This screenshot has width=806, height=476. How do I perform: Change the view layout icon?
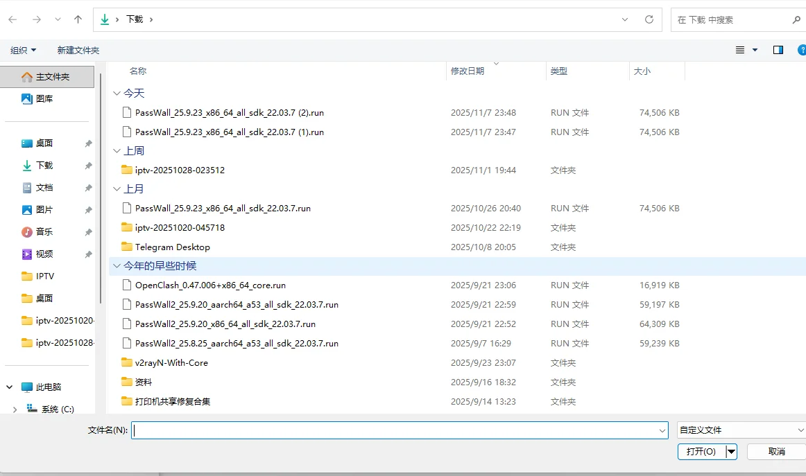740,50
